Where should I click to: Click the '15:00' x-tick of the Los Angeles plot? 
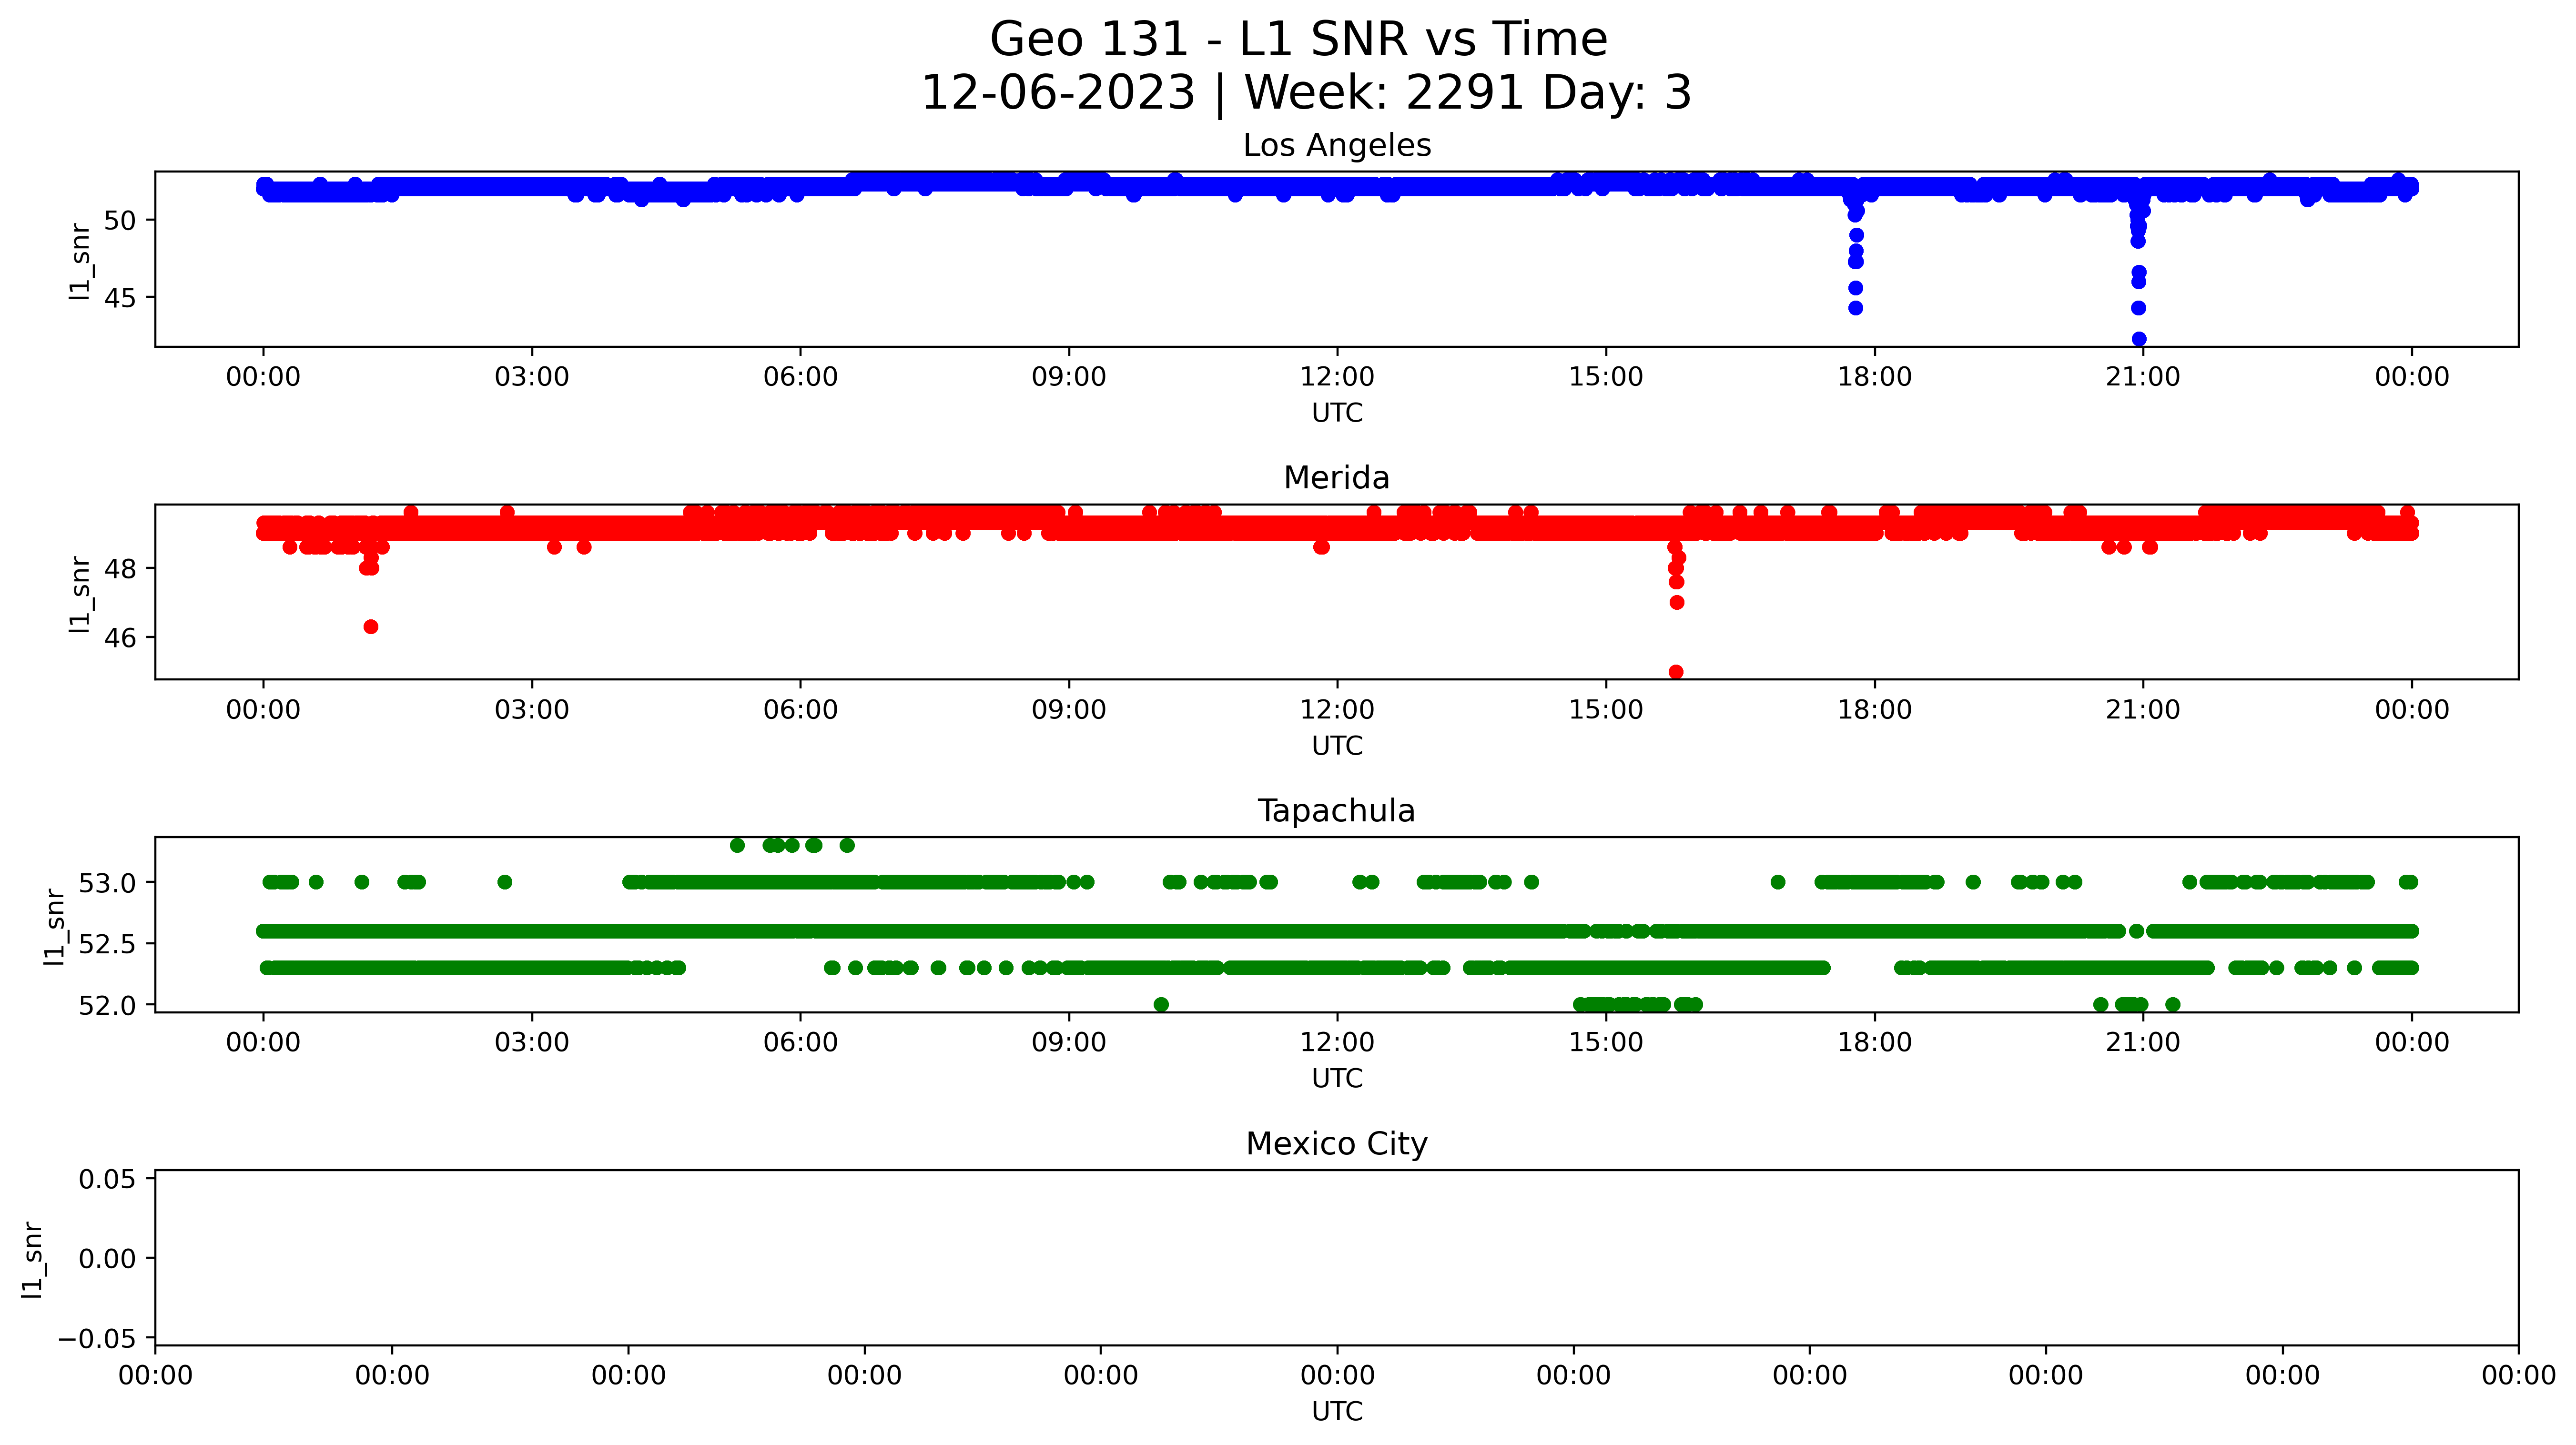[1606, 377]
